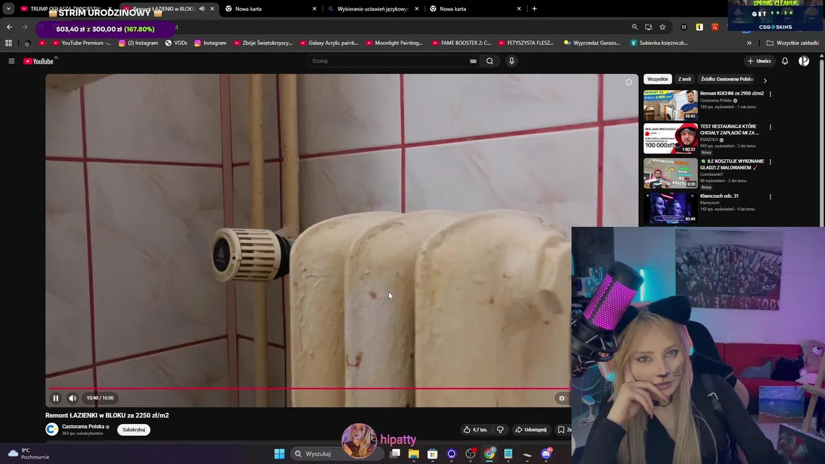Like the video showing 4,7 tys.
Viewport: 825px width, 464px height.
tap(475, 430)
